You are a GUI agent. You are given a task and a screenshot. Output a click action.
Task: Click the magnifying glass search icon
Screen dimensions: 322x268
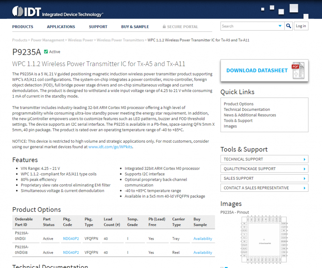point(288,26)
